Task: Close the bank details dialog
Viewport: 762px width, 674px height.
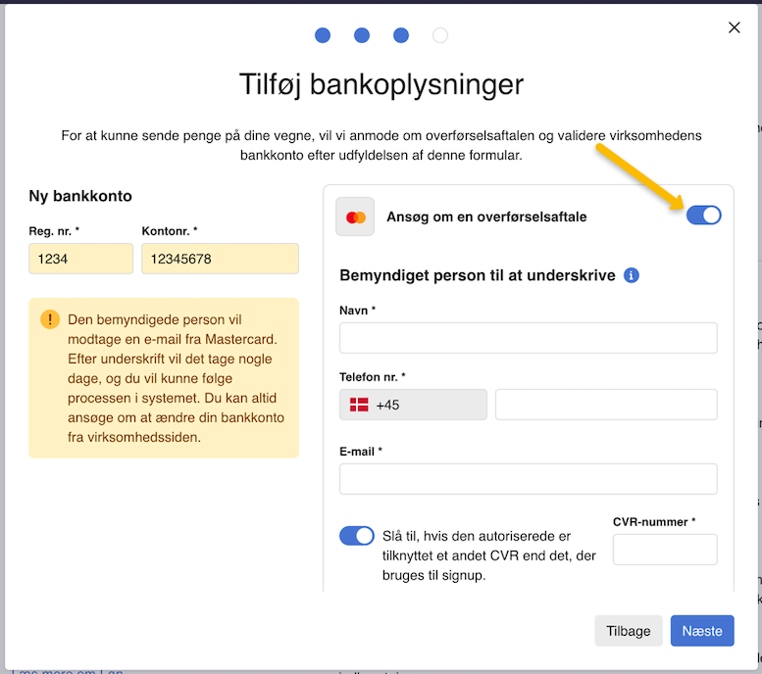Action: coord(734,27)
